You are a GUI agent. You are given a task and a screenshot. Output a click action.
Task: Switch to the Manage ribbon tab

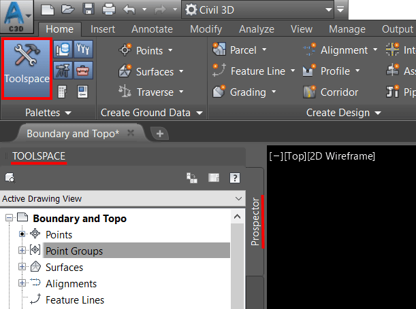(x=347, y=29)
